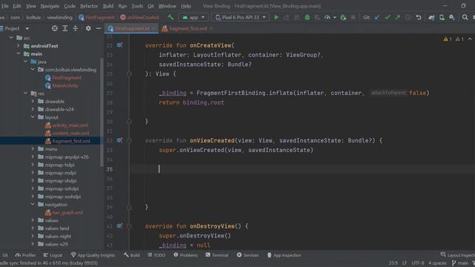The image size is (475, 267).
Task: Fold the onDestroyView function in gutter
Action: 129,226
